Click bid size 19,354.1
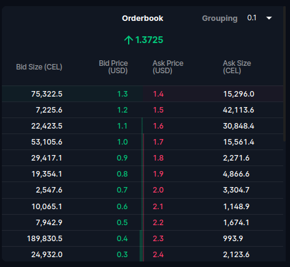The width and height of the screenshot is (290, 267). (x=47, y=174)
